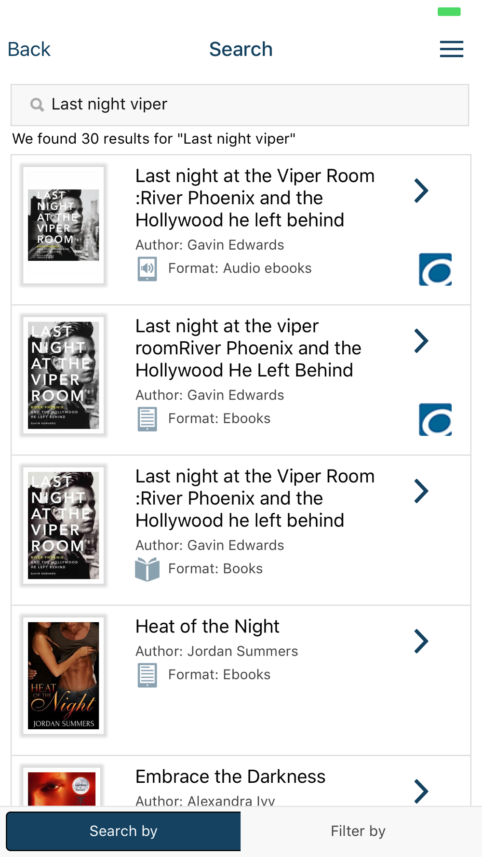The height and width of the screenshot is (857, 482).
Task: Tap the first Viper Room cover thumbnail
Action: coord(63,225)
